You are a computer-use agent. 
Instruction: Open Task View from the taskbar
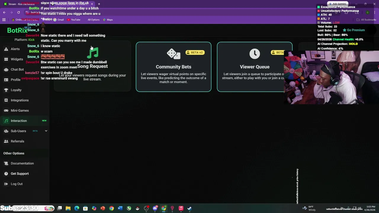pos(60,208)
